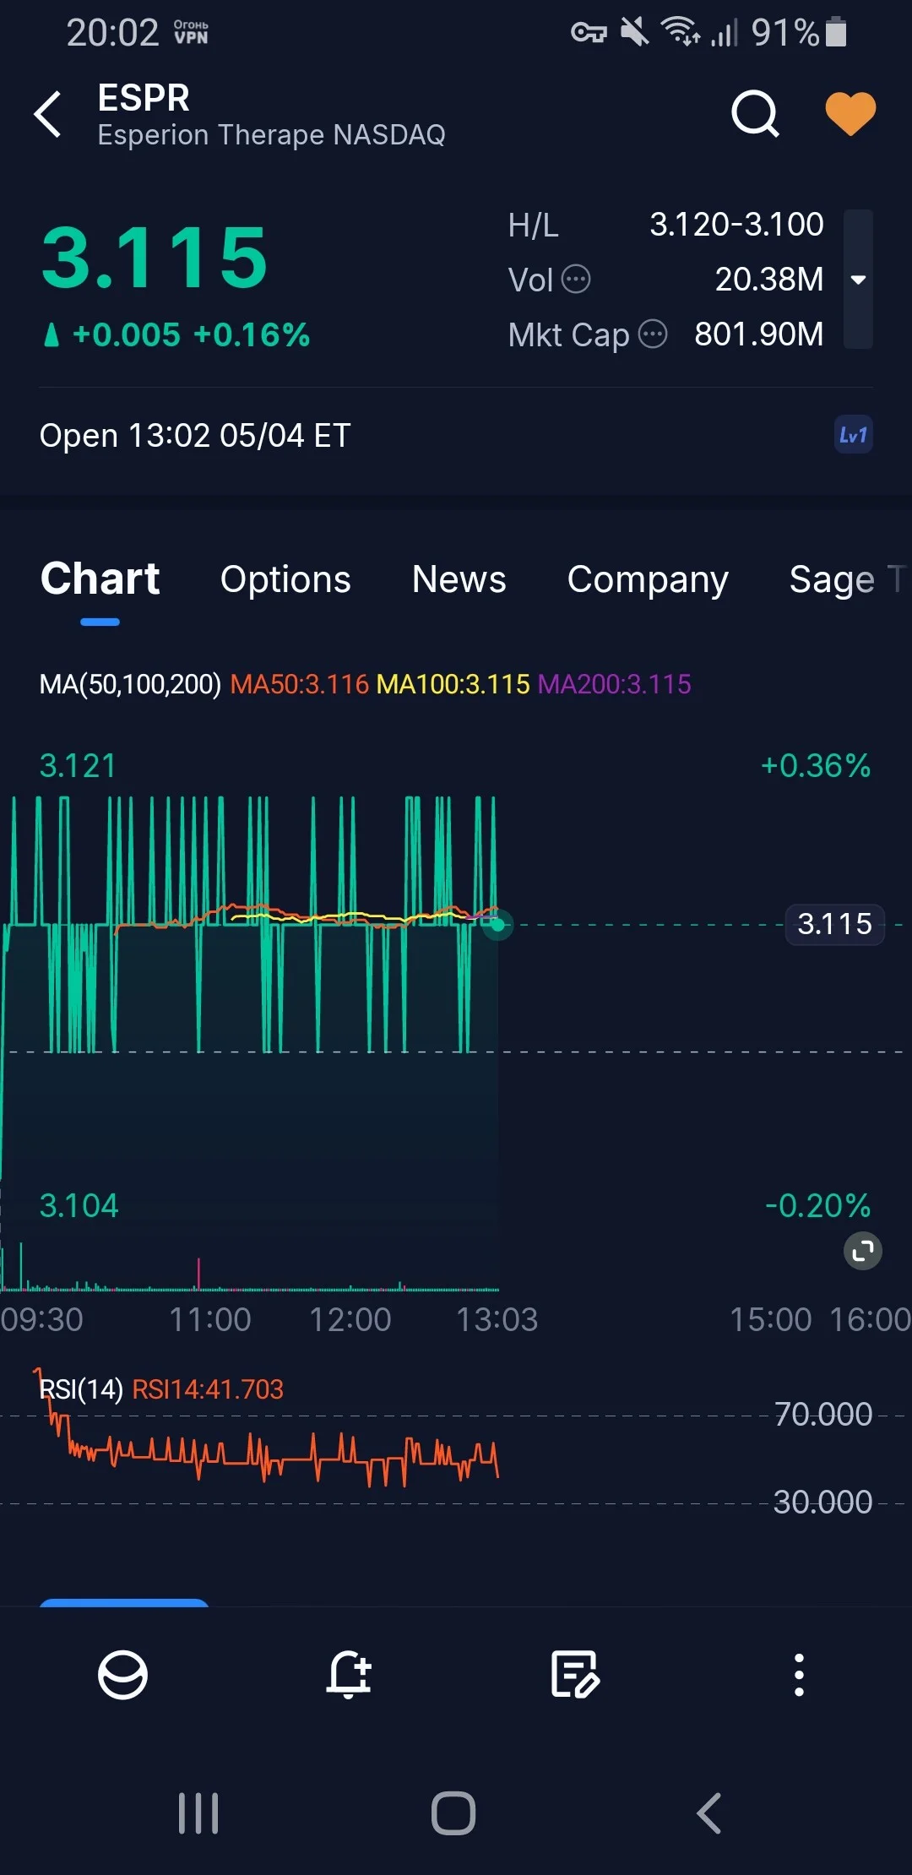Tap the 30.000 RSI level label
912x1875 pixels.
(823, 1502)
